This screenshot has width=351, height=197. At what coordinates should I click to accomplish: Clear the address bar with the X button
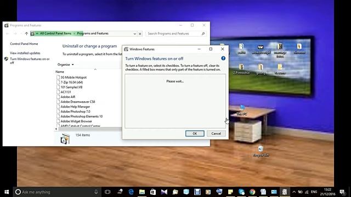(x=140, y=34)
